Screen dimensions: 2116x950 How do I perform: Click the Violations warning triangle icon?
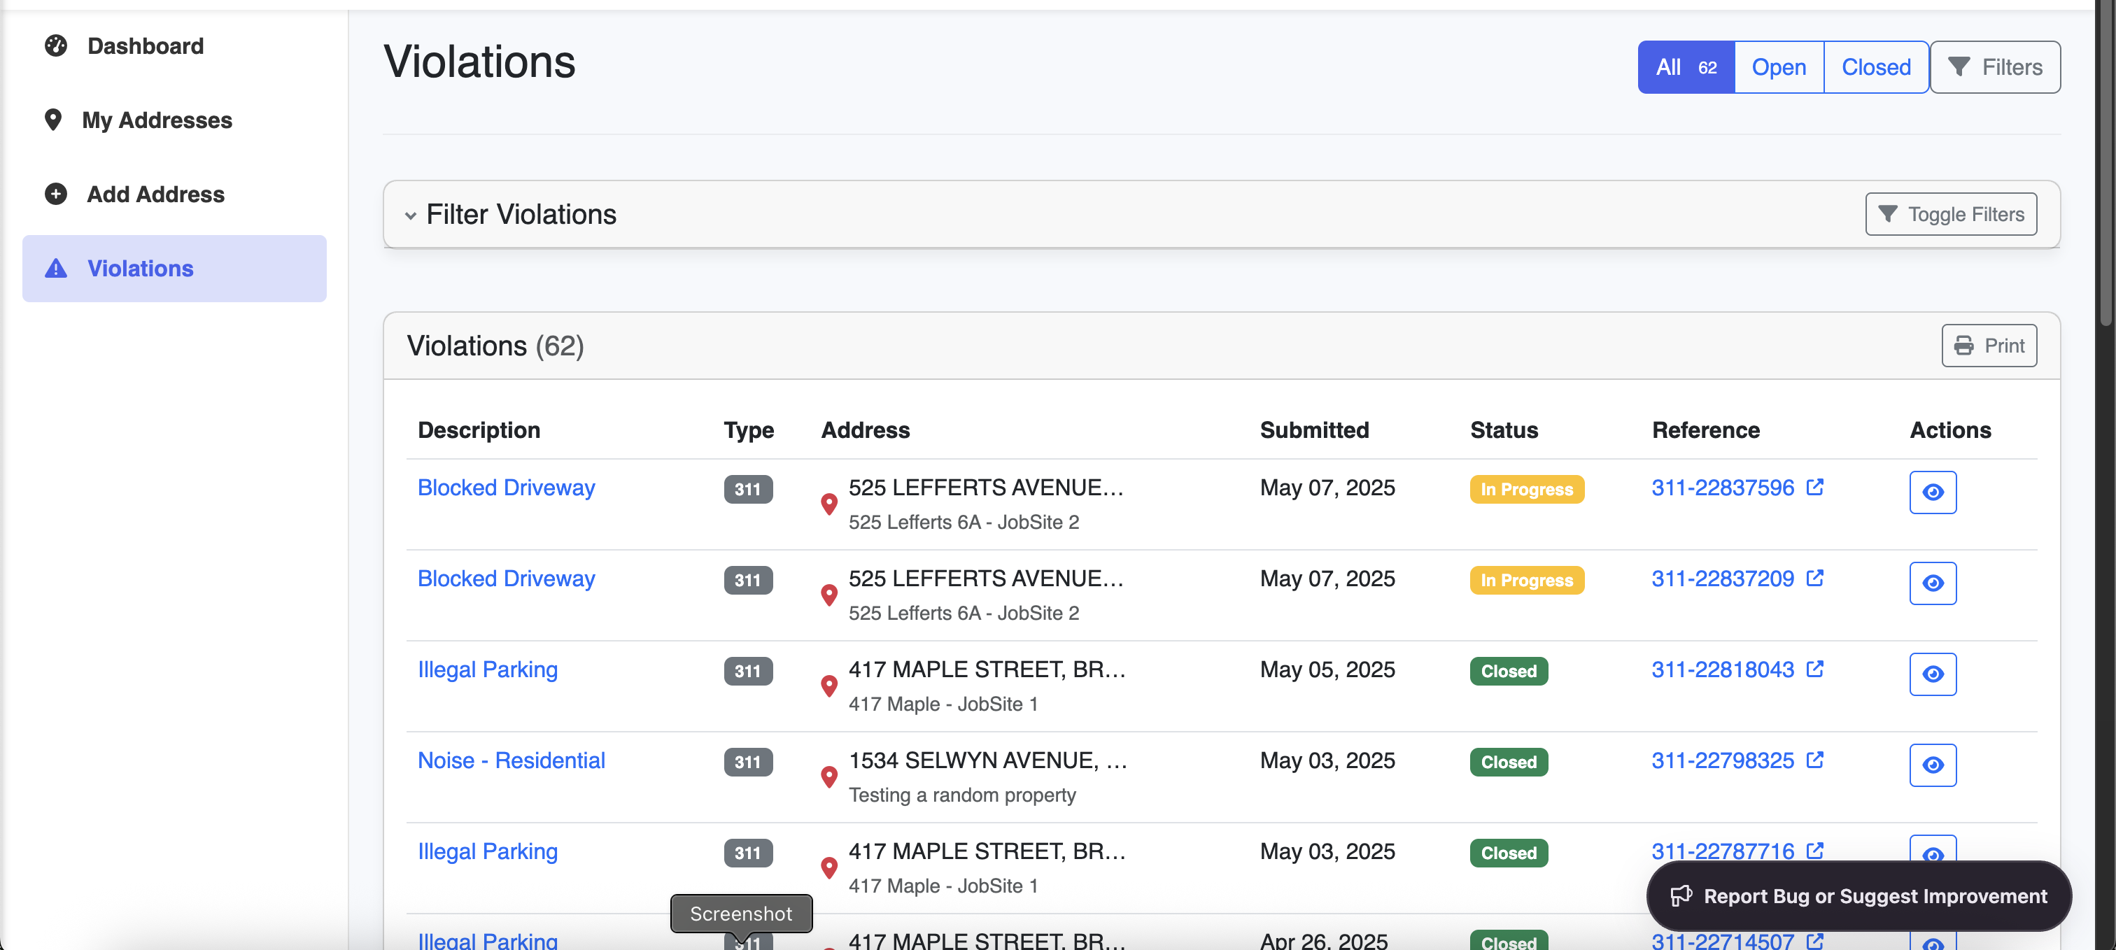pyautogui.click(x=56, y=269)
